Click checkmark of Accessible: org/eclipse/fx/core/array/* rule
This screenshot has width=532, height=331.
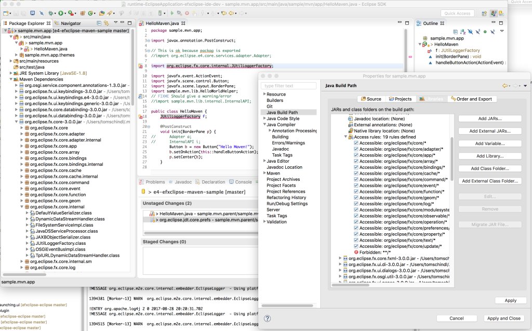tap(356, 161)
